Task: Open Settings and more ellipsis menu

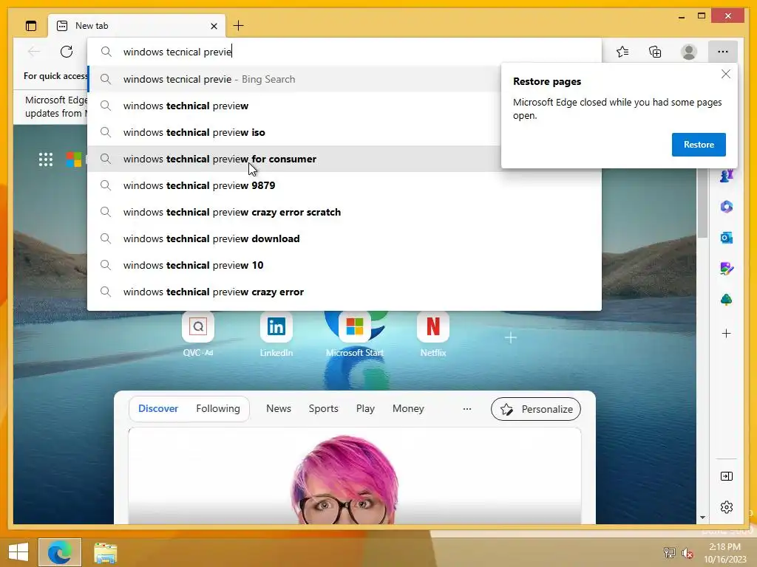Action: (x=723, y=52)
